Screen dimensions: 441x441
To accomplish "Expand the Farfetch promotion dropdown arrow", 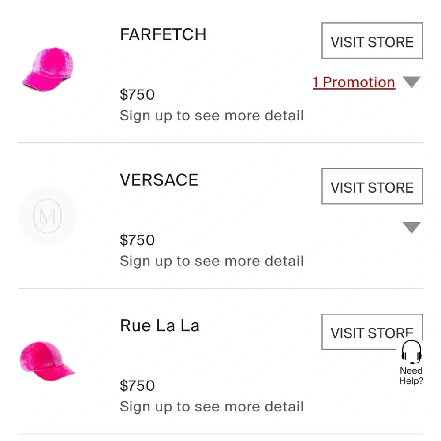I will click(x=412, y=82).
